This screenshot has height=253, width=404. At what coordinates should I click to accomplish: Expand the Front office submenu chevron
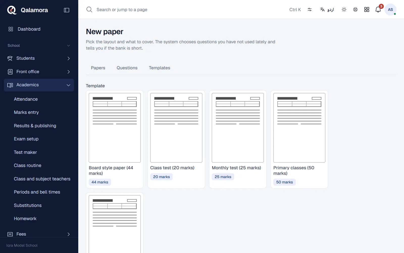click(x=68, y=72)
